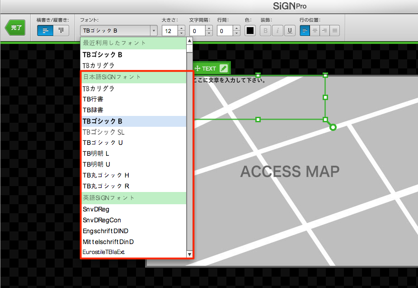
Task: Click font list scroll up arrow
Action: click(189, 41)
